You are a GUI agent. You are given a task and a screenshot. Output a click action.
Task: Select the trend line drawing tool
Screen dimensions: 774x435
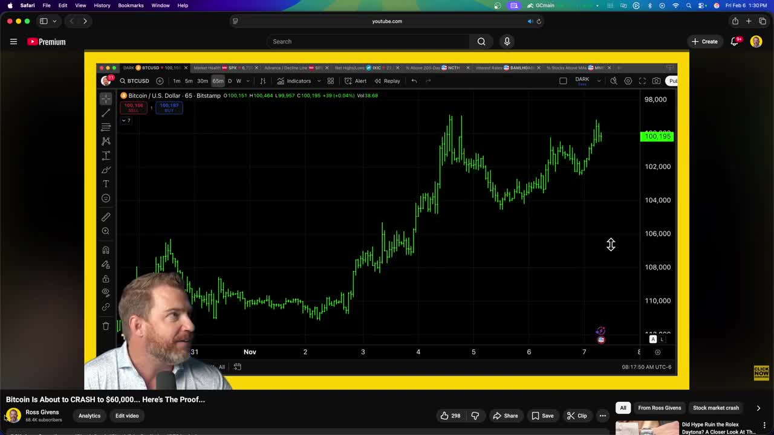click(x=106, y=113)
